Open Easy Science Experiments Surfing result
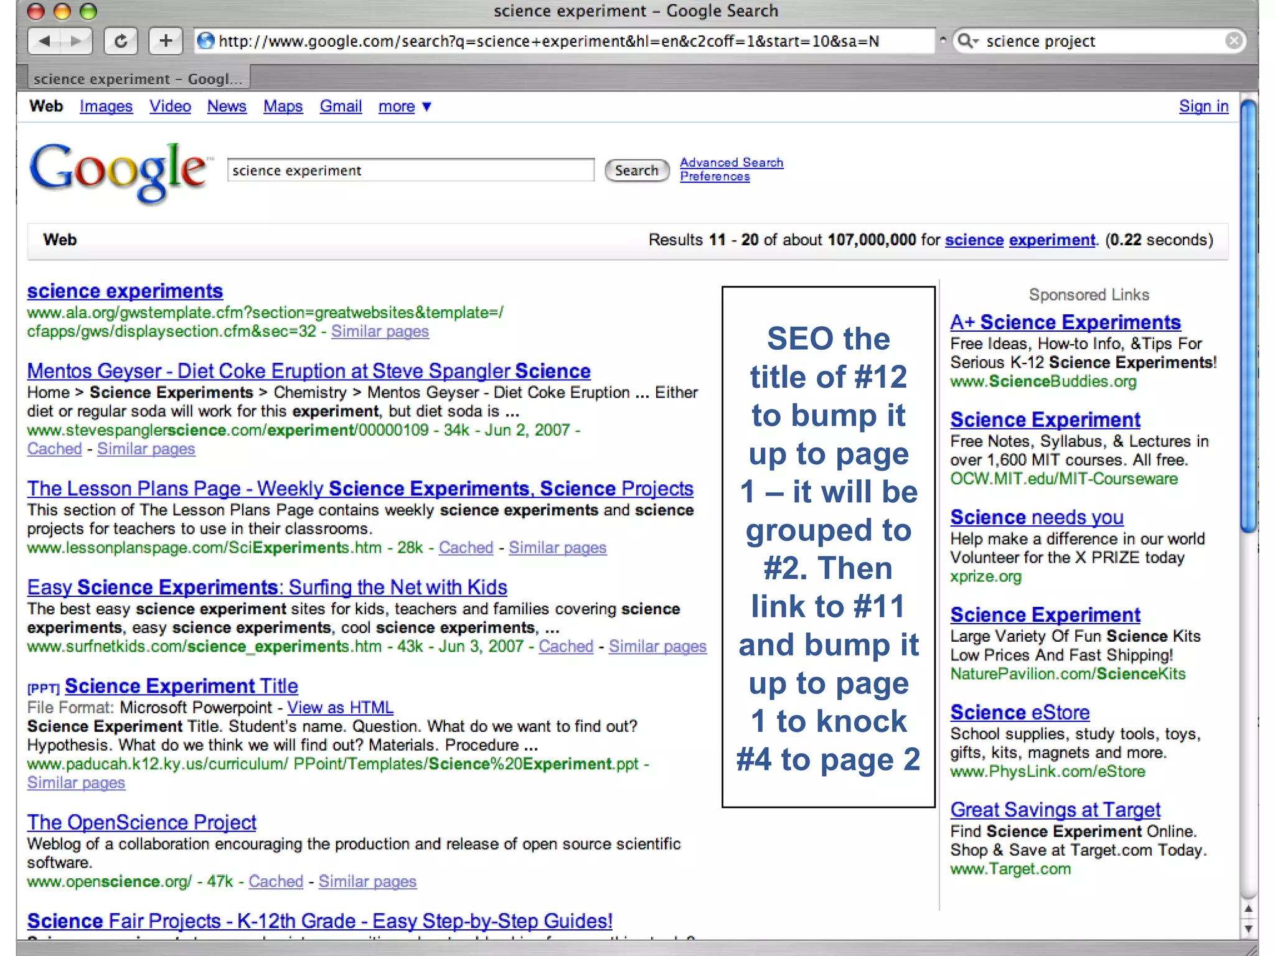The width and height of the screenshot is (1275, 956). (x=267, y=587)
